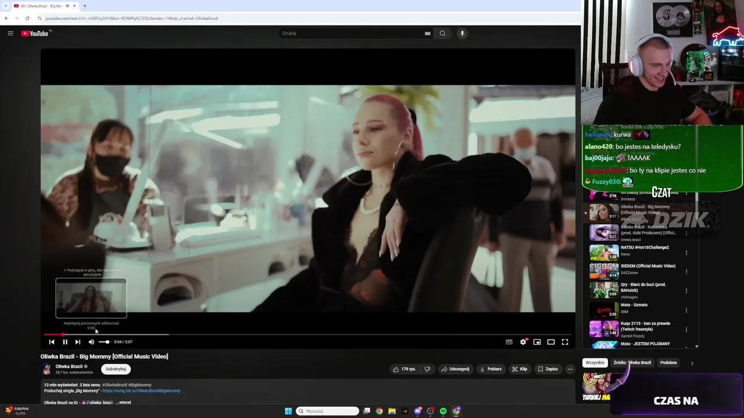Skip to the next video
Screen dimensions: 744x418
coord(78,342)
